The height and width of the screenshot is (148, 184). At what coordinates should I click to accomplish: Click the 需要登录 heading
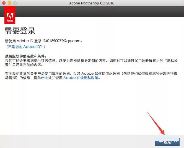[x=20, y=31]
